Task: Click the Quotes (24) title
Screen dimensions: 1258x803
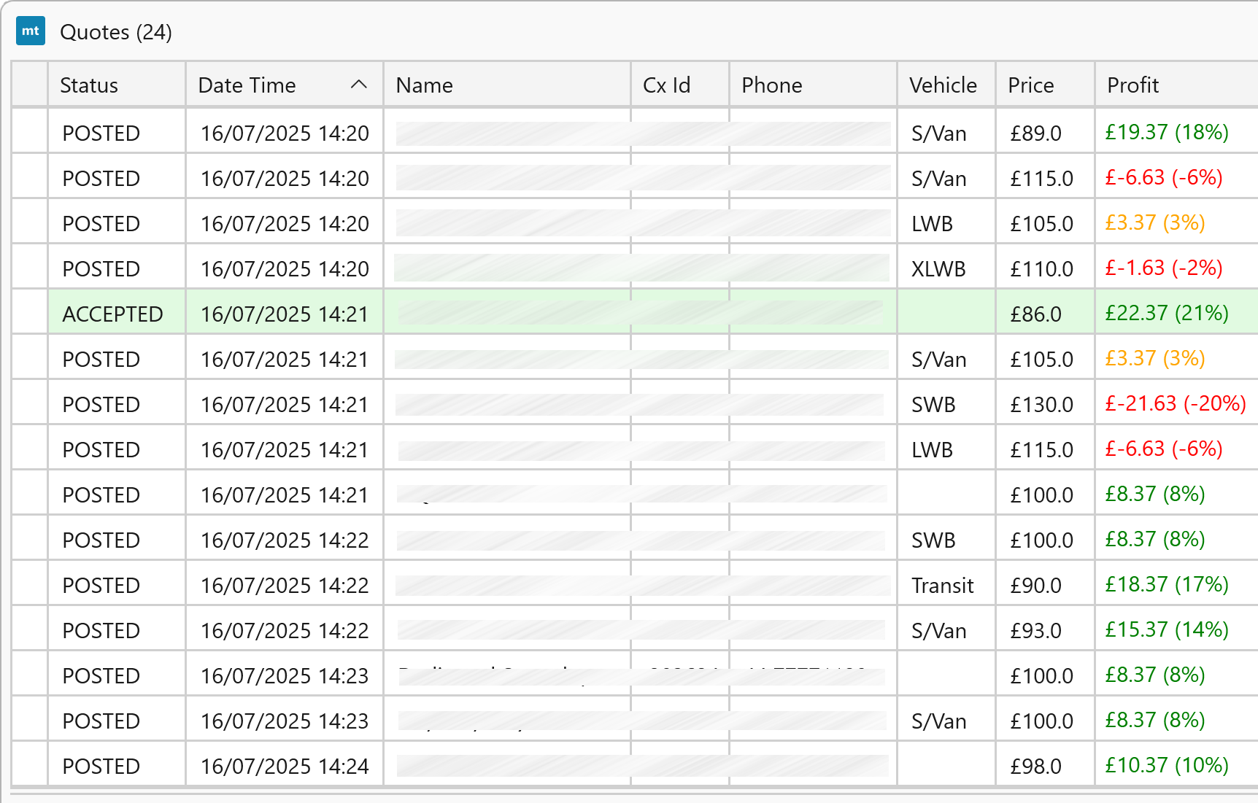Action: [116, 32]
